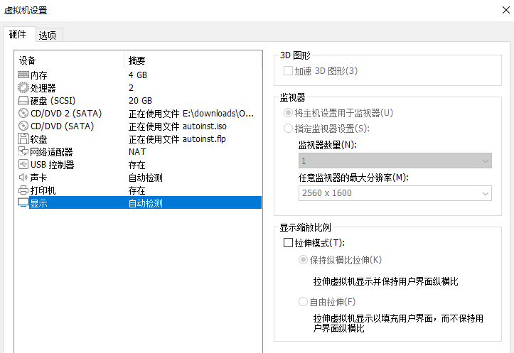
Task: Click the Summary (摘要) column header
Action: (x=136, y=60)
